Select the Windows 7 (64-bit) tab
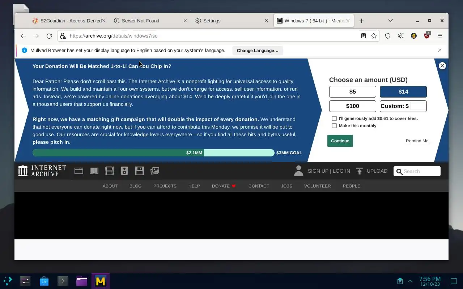 point(313,21)
